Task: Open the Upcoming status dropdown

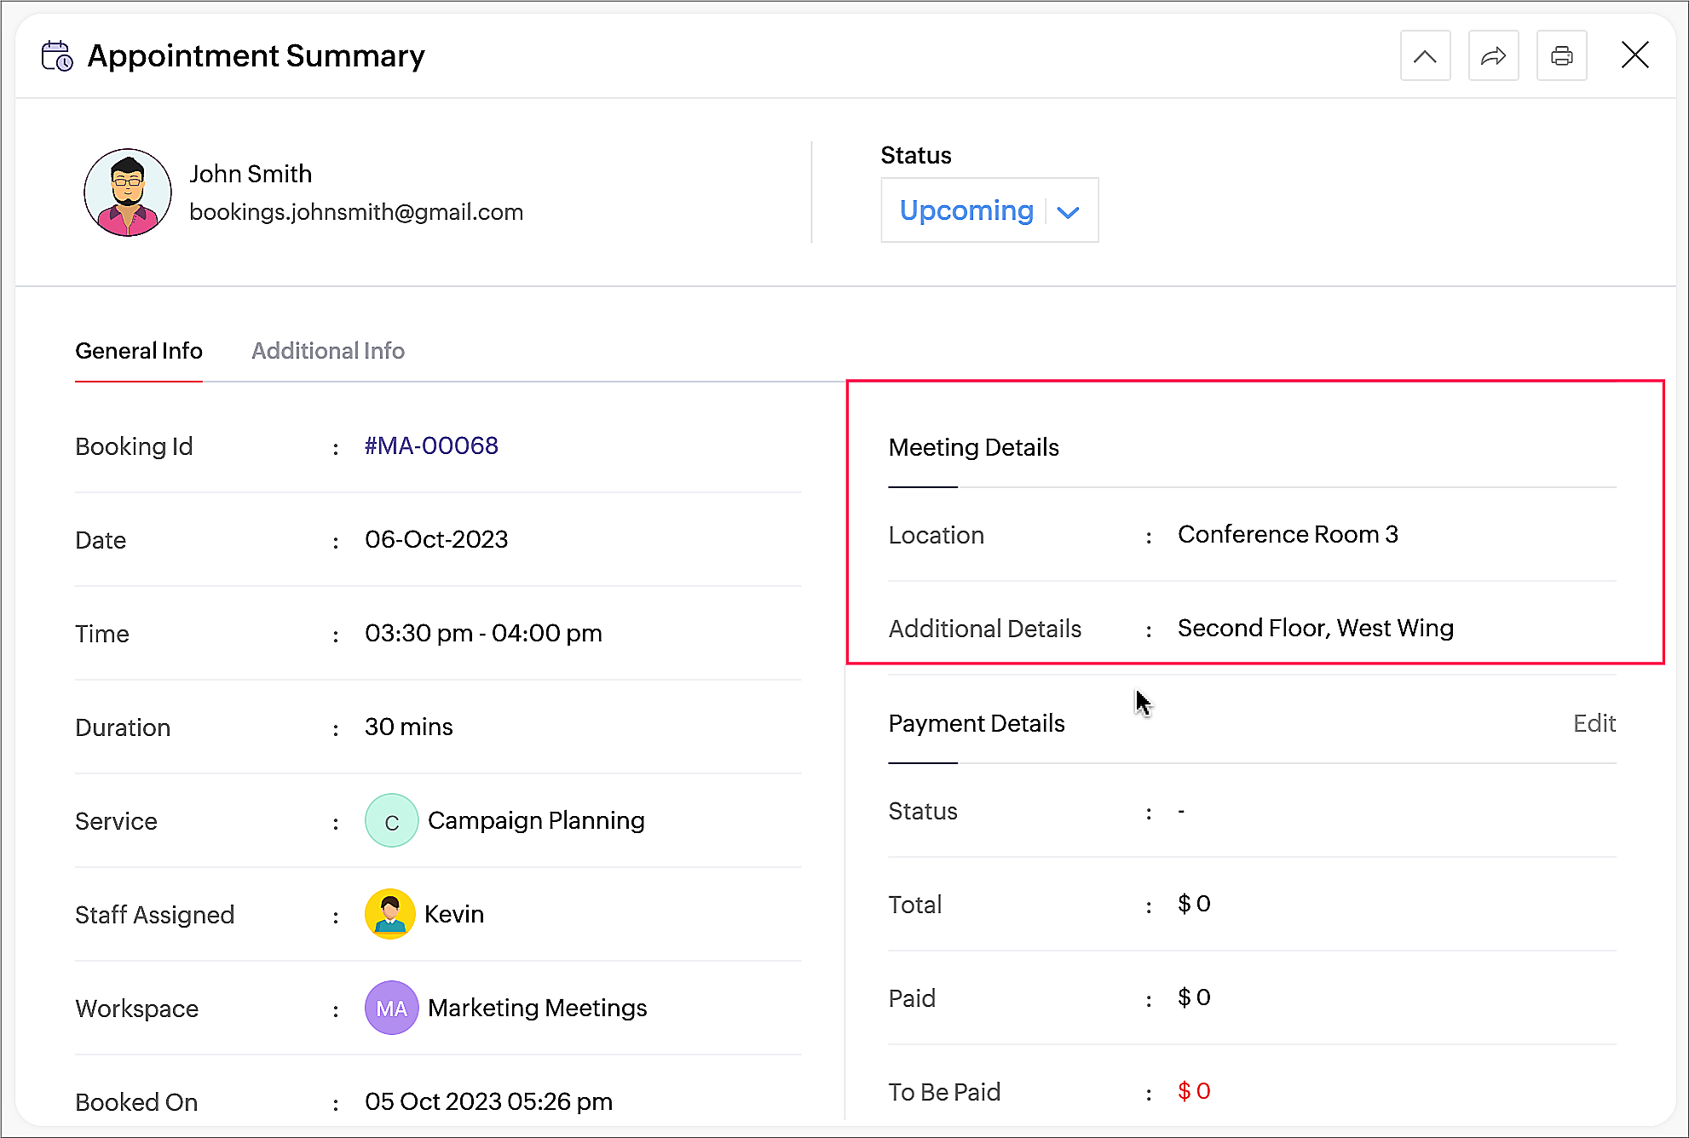Action: pyautogui.click(x=967, y=210)
